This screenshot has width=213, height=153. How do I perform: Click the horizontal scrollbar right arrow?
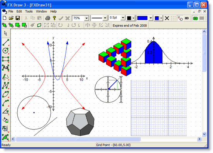(x=199, y=139)
